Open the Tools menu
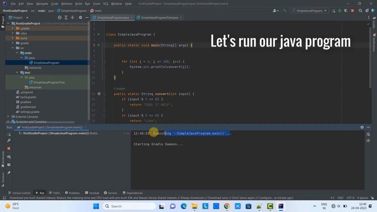Image resolution: width=377 pixels, height=212 pixels. pos(97,4)
